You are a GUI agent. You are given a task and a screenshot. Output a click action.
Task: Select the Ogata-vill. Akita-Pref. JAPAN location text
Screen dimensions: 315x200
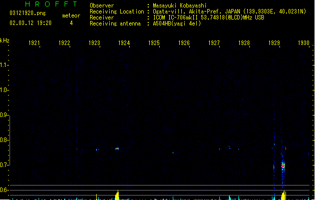pyautogui.click(x=229, y=11)
